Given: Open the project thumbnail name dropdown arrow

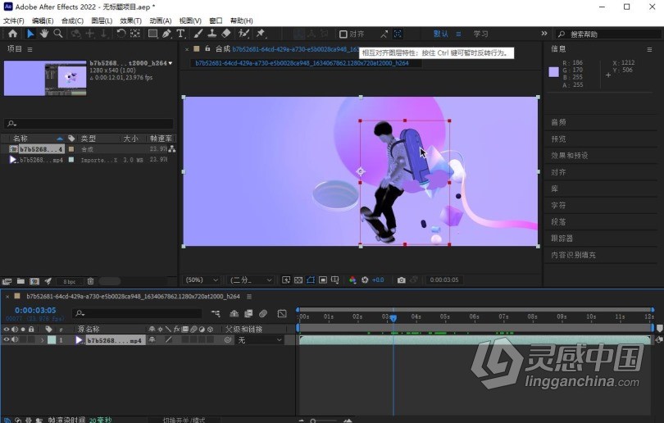Looking at the screenshot, I should pyautogui.click(x=171, y=63).
